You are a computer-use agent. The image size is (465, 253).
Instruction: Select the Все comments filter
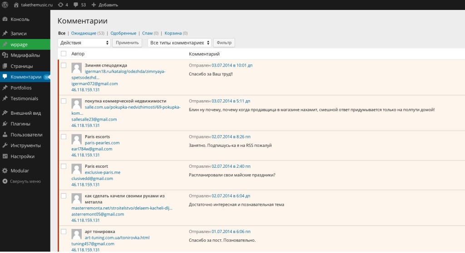click(x=62, y=33)
